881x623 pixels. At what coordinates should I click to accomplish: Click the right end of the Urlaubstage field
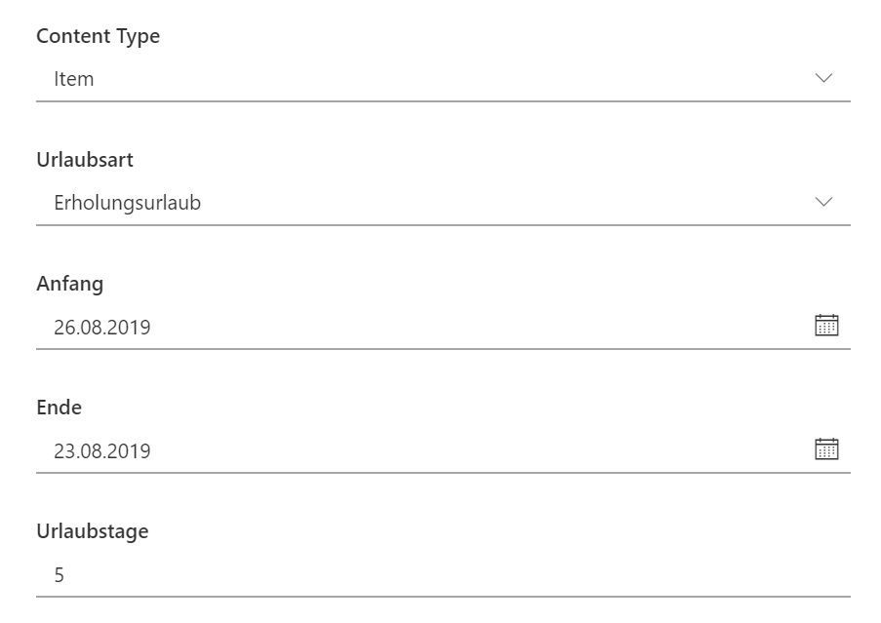point(829,574)
